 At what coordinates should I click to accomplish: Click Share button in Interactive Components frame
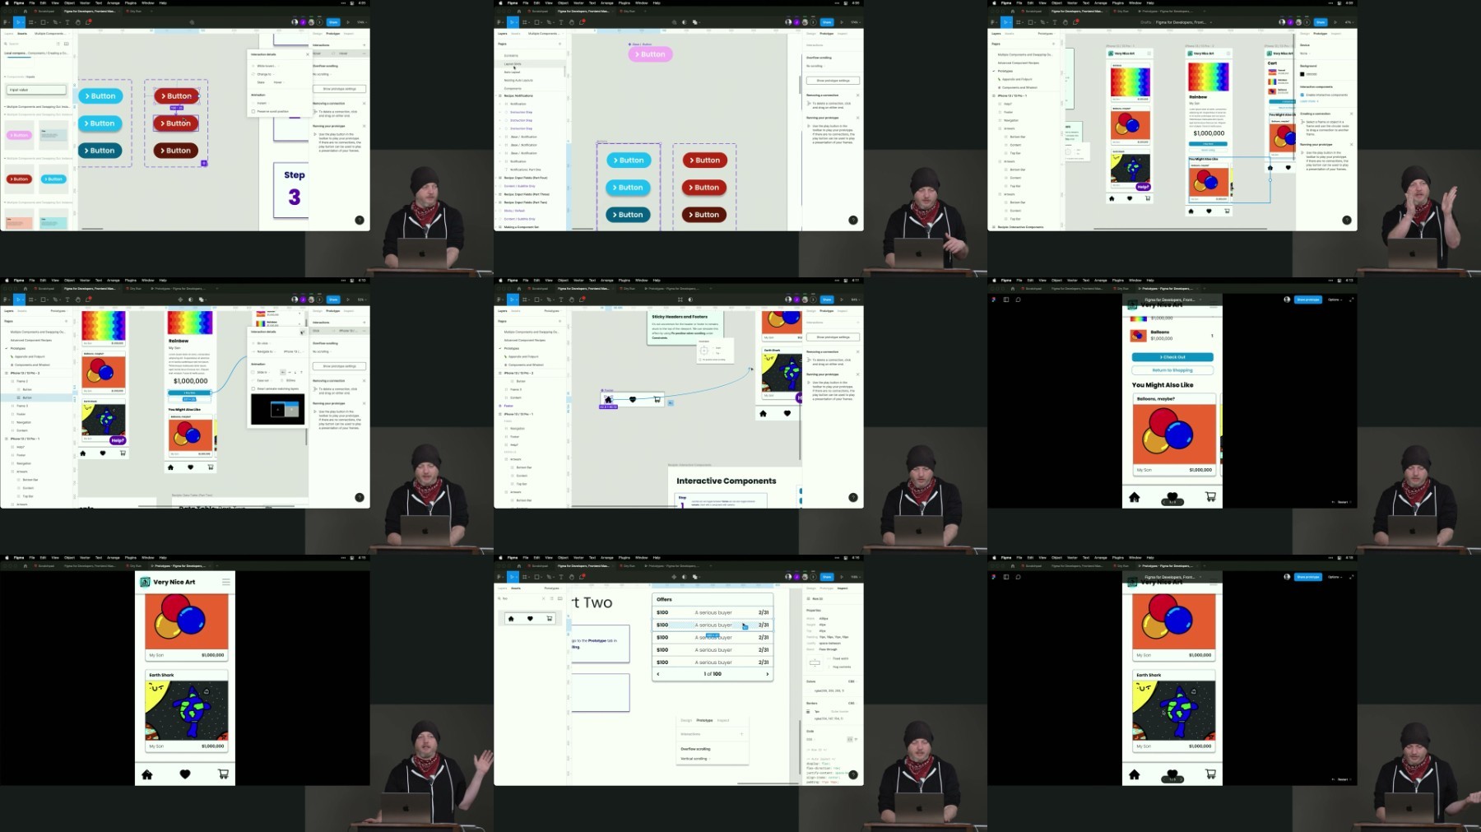[827, 300]
